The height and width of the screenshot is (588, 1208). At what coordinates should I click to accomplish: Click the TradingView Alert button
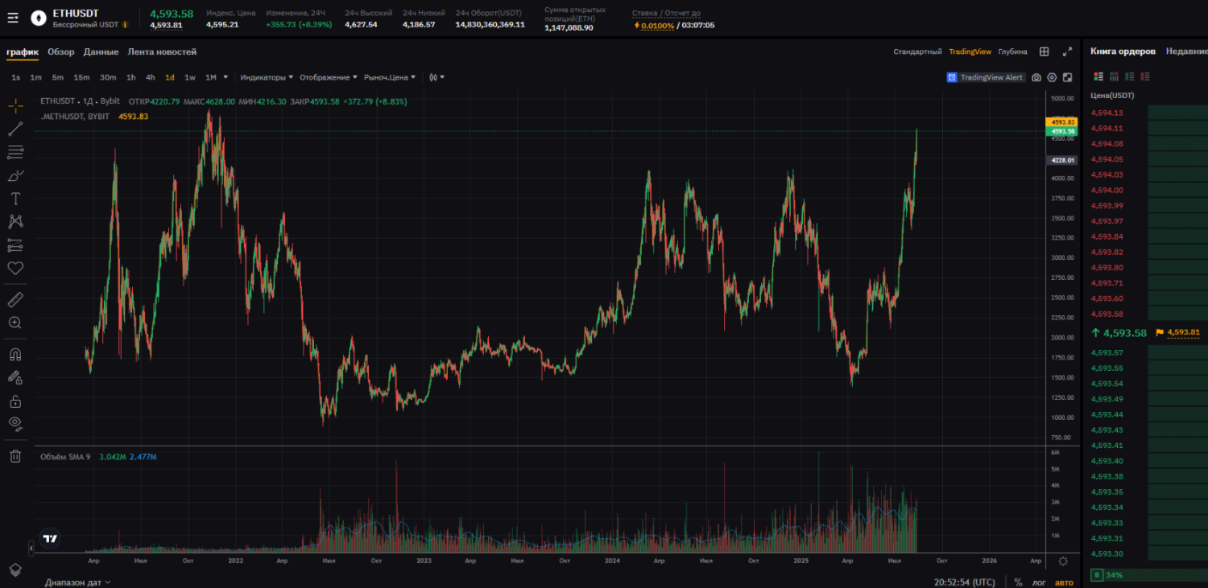[986, 77]
